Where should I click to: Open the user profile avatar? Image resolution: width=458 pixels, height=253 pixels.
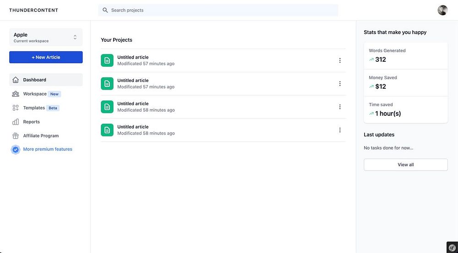(x=442, y=10)
